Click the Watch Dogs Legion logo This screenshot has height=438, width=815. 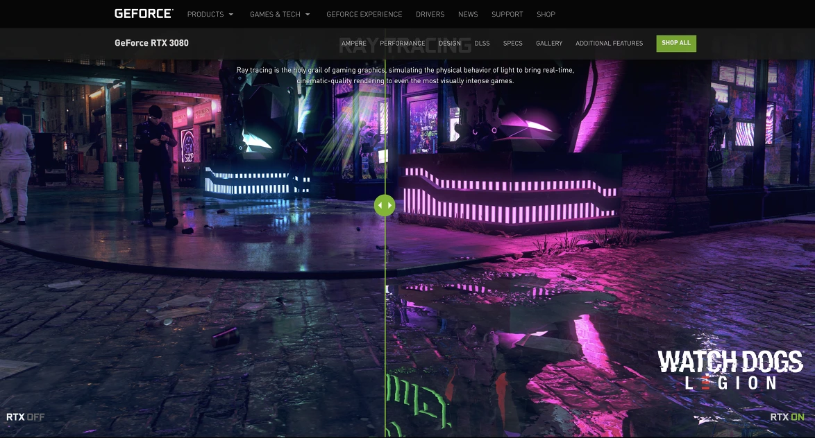point(730,369)
